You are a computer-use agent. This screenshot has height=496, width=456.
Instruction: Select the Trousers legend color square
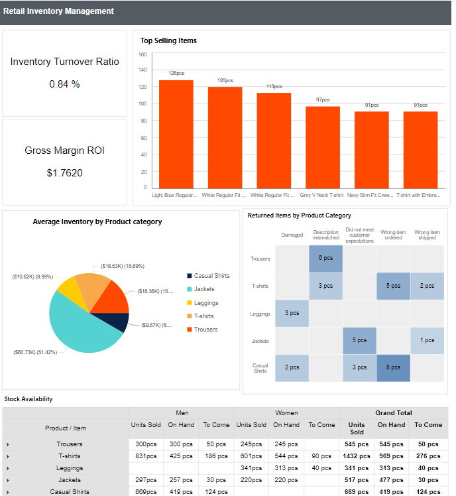(x=189, y=330)
